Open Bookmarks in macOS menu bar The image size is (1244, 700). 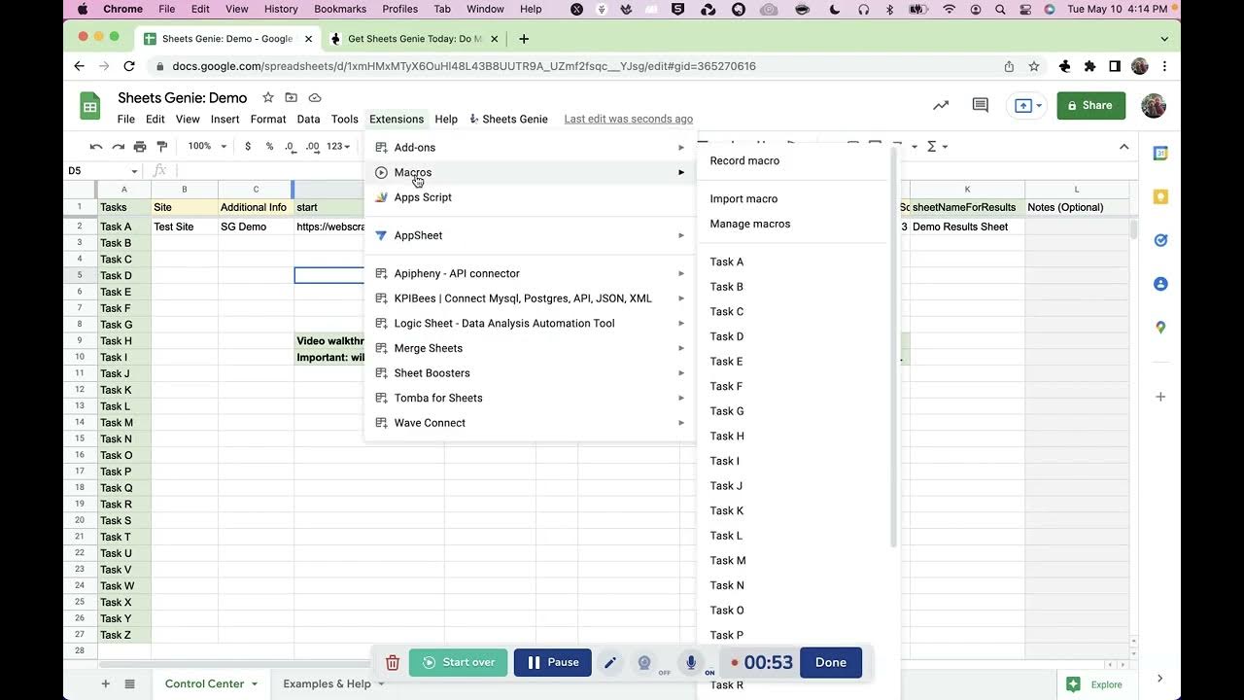coord(340,9)
